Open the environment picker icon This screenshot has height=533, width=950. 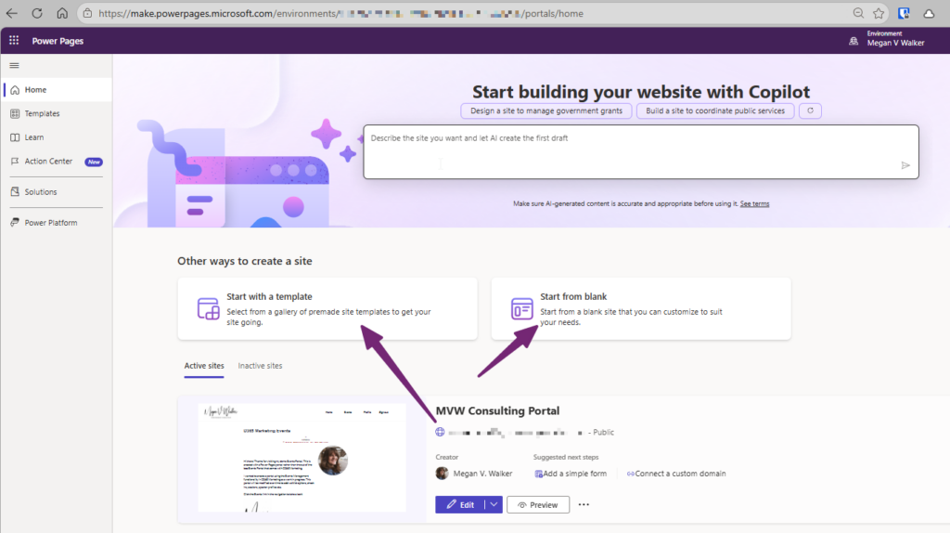854,41
